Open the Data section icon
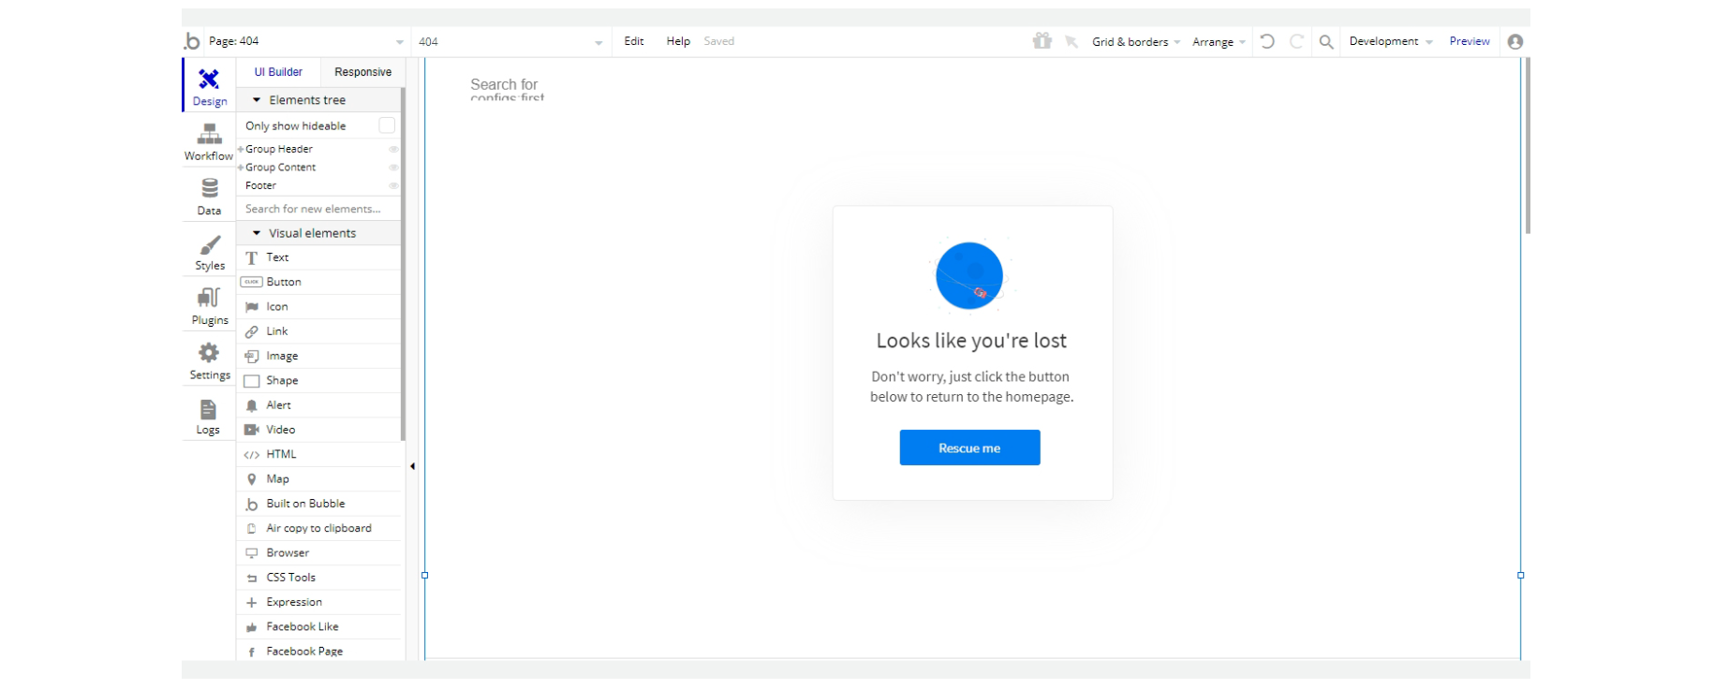The width and height of the screenshot is (1714, 689). [x=209, y=196]
